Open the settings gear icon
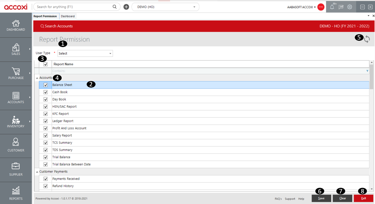The width and height of the screenshot is (375, 204). [x=350, y=7]
